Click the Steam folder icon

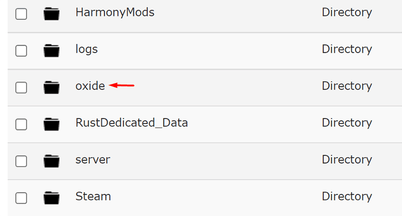[51, 197]
